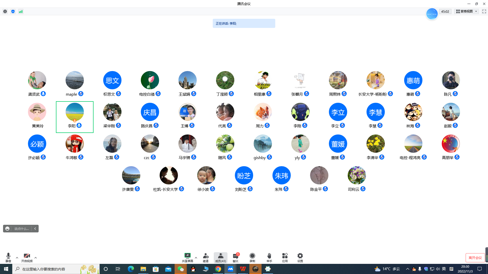Click the 盼芝 avatar of 刘盼芝

(x=244, y=175)
